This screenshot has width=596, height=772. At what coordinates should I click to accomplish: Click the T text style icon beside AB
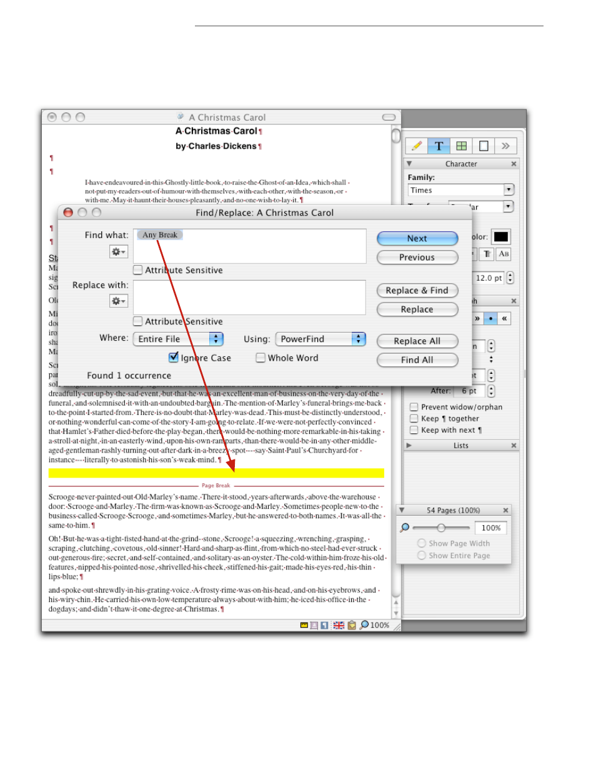coord(487,254)
